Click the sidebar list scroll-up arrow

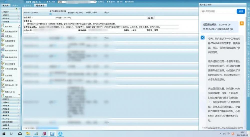(19, 26)
